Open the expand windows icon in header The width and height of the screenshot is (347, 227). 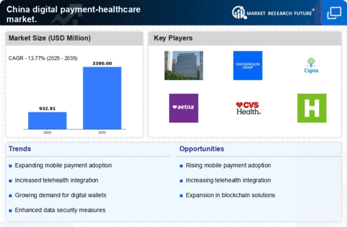pos(334,13)
